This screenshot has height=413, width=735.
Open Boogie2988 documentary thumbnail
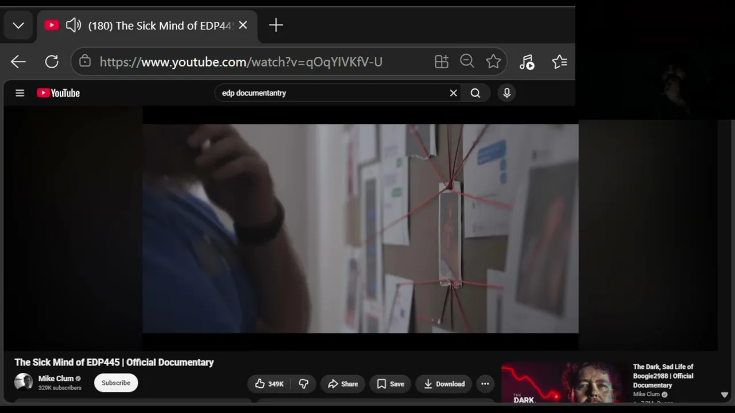[x=565, y=381]
